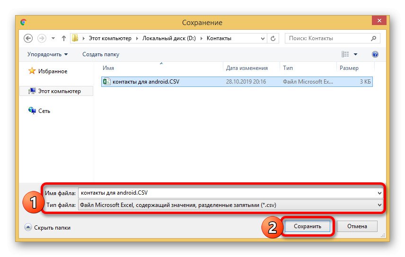Select 'Контакты' breadcrumb in address bar
405x257 pixels.
click(x=219, y=38)
